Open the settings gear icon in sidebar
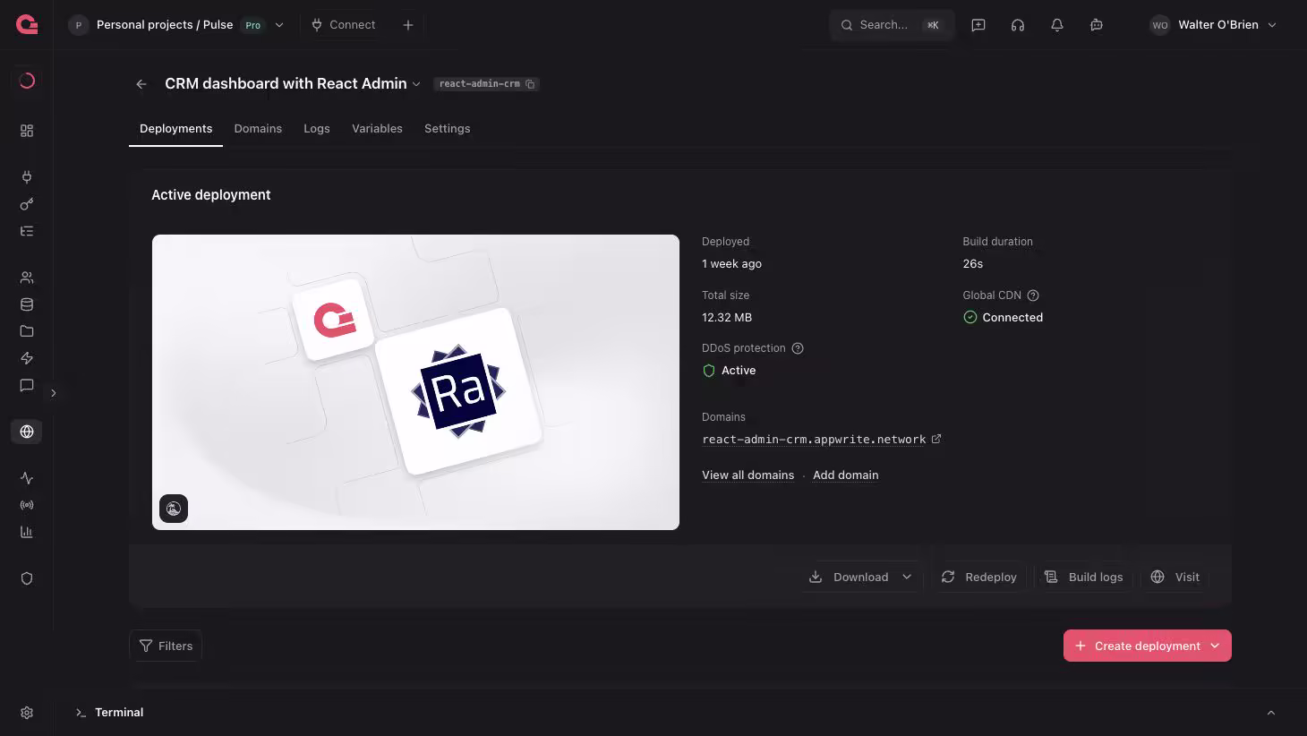The width and height of the screenshot is (1307, 736). [27, 713]
